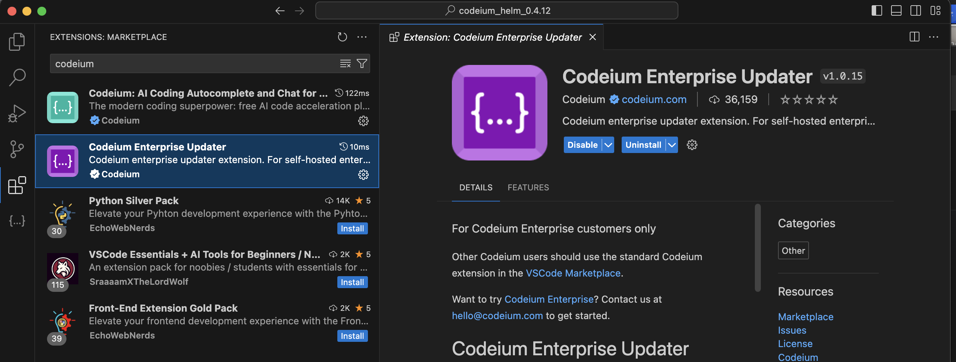Open editor more actions menu
This screenshot has width=956, height=362.
coord(934,37)
